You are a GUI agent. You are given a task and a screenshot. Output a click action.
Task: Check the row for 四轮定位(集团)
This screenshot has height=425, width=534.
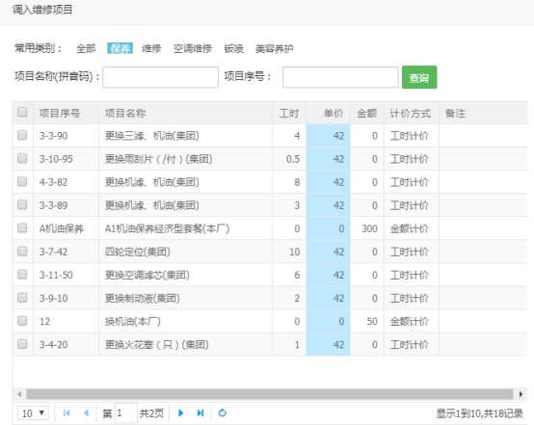point(22,252)
